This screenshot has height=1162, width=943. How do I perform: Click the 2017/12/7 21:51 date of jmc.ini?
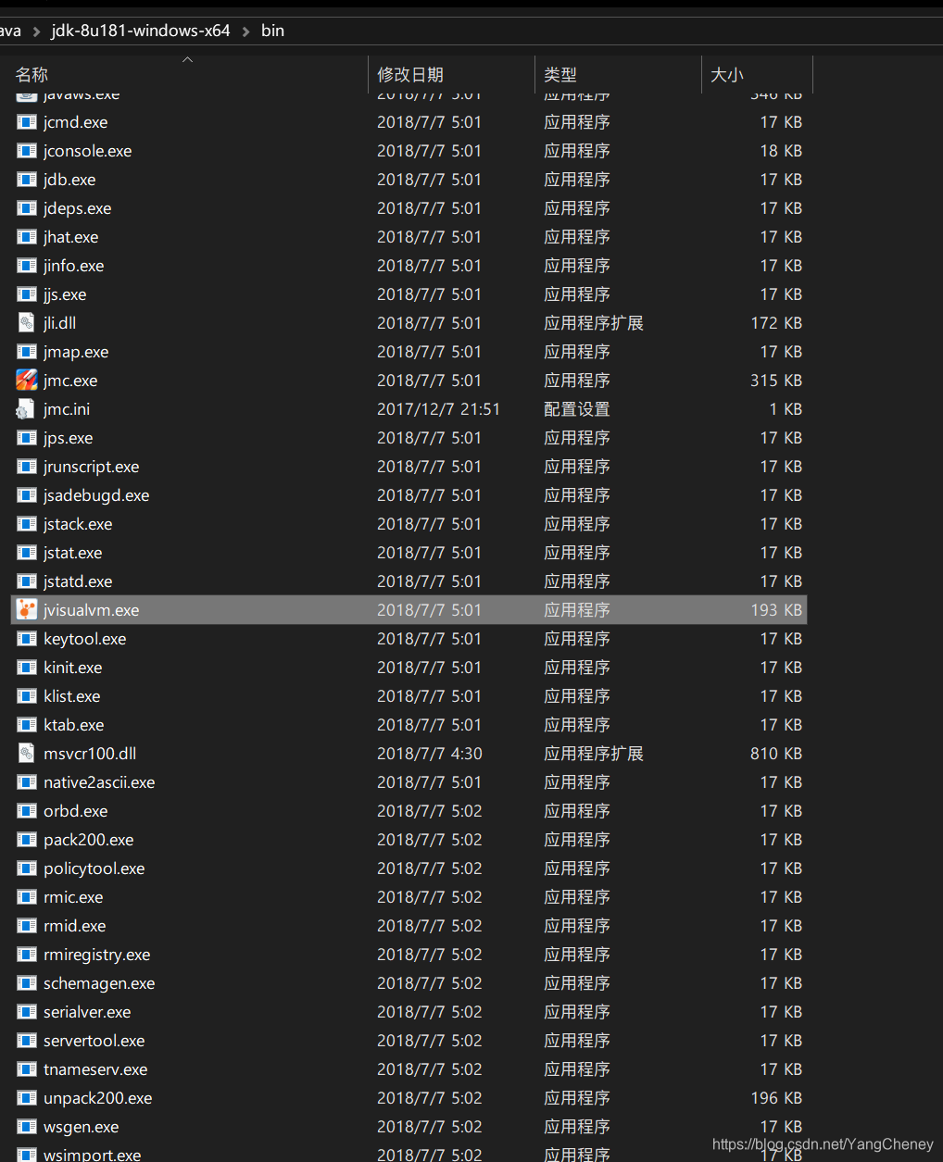pyautogui.click(x=438, y=408)
